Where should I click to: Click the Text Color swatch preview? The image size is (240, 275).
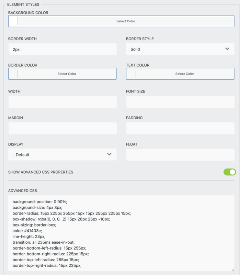point(131,74)
